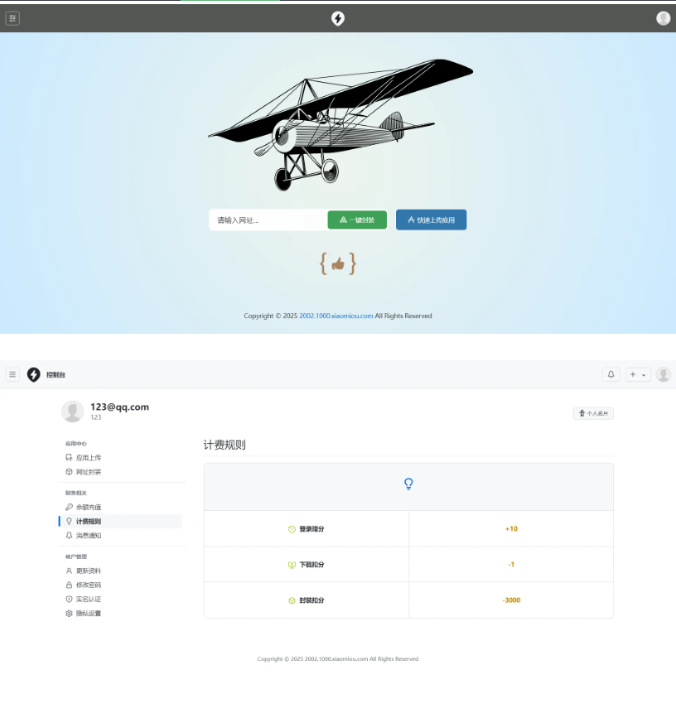The width and height of the screenshot is (676, 709).
Task: Click the 隐私设置 gear icon
Action: 68,613
